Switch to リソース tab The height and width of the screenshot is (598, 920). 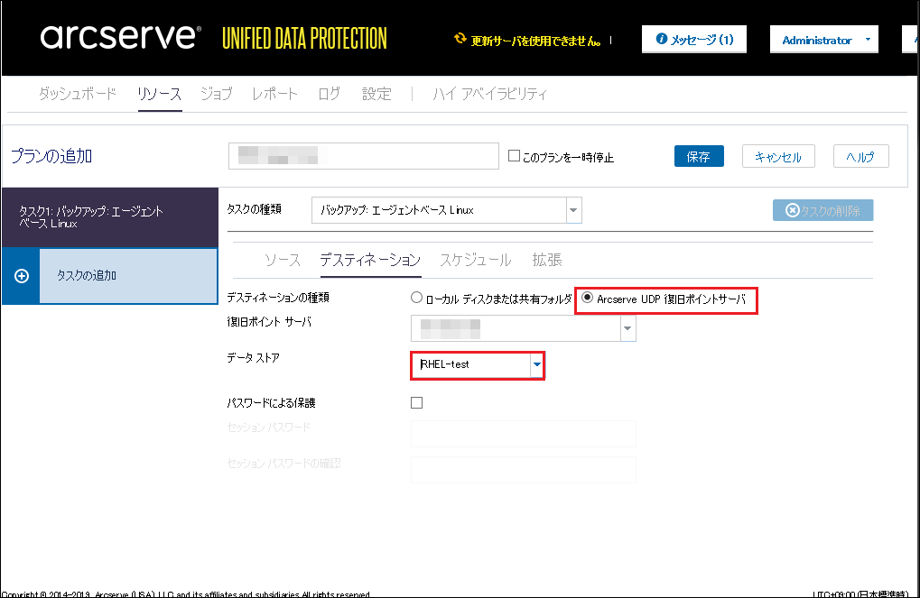(160, 94)
